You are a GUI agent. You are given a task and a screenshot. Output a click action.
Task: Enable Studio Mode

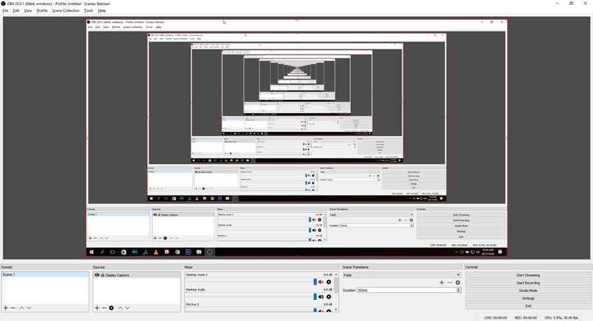click(x=528, y=290)
